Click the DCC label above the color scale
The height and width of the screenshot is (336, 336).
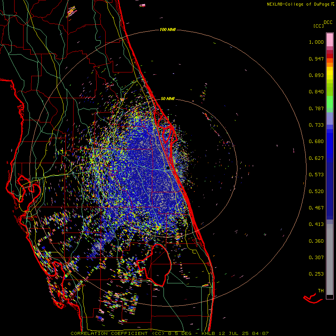tap(328, 22)
